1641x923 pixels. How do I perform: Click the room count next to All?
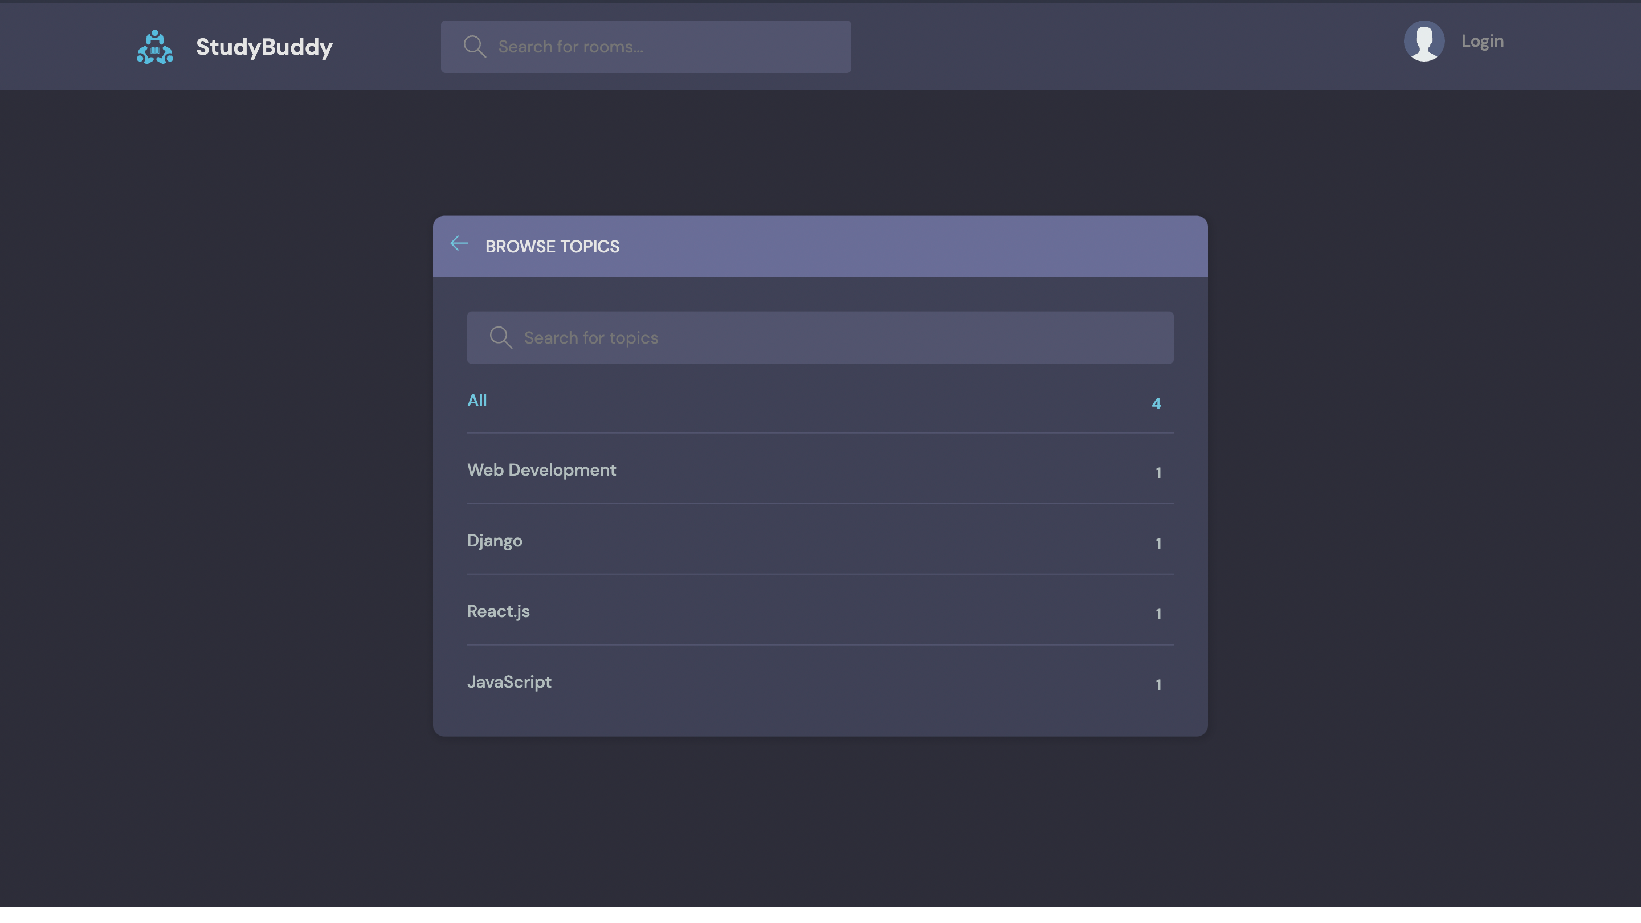(x=1157, y=403)
